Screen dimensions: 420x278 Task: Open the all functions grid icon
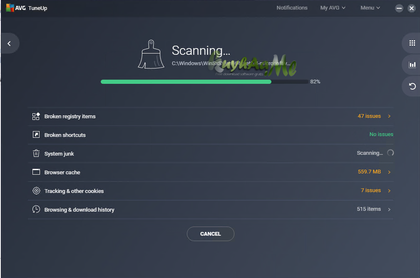click(412, 43)
